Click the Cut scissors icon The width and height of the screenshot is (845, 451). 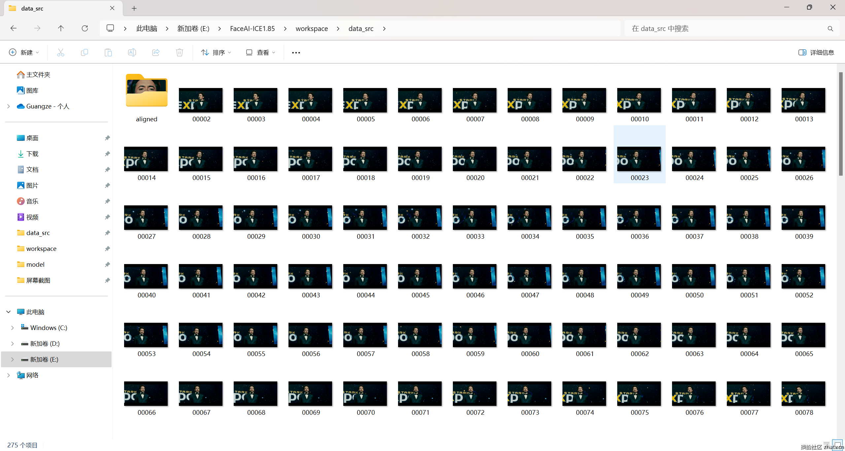click(61, 52)
